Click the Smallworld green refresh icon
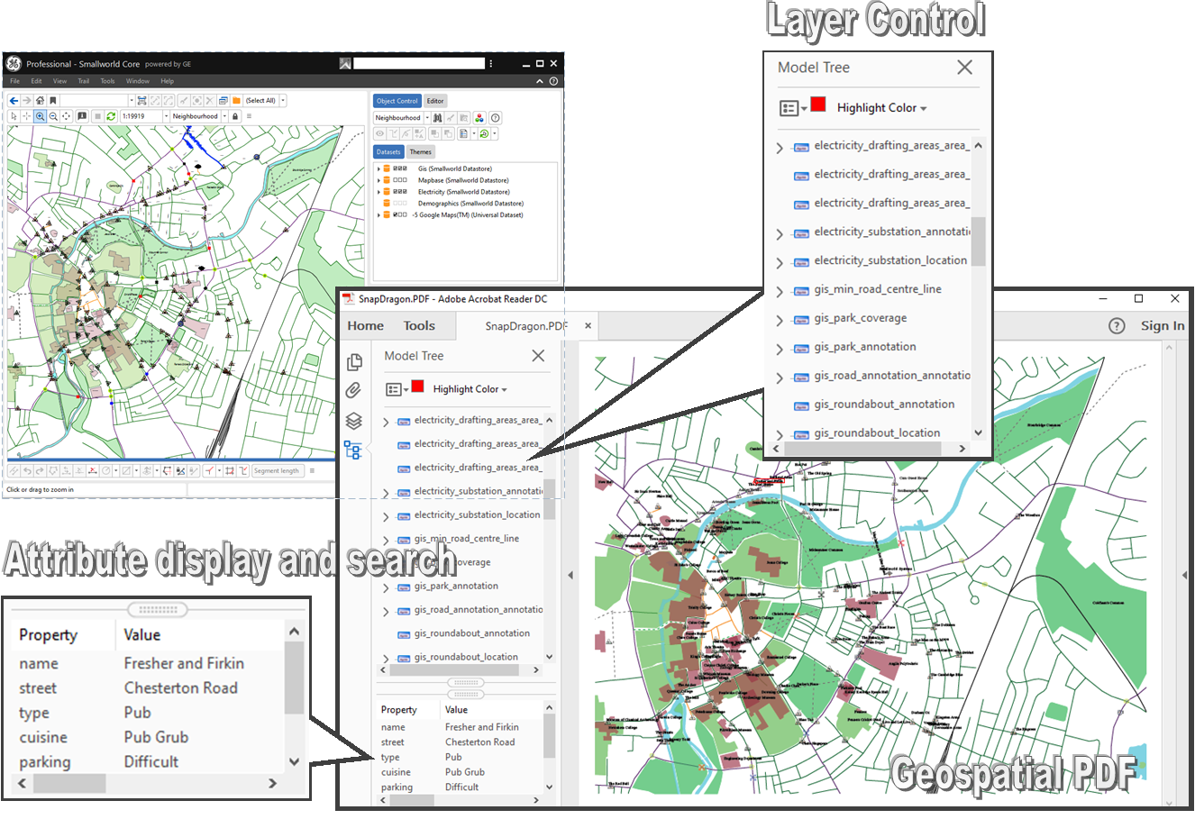The width and height of the screenshot is (1195, 819). (111, 116)
